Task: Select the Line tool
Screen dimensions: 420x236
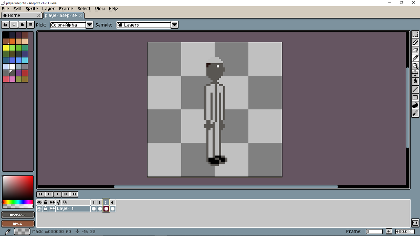Action: click(x=415, y=90)
